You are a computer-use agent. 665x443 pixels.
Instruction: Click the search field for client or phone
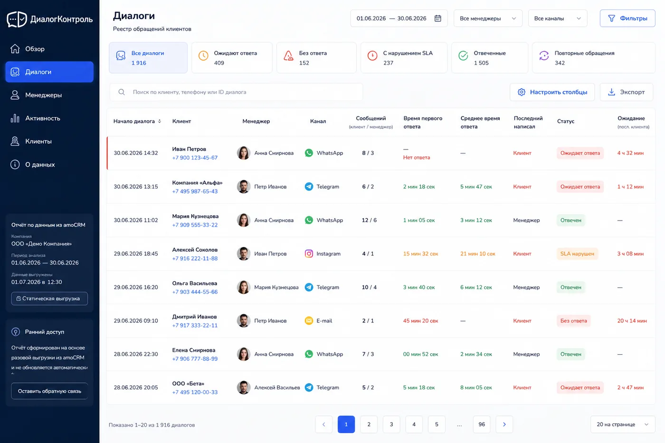click(236, 92)
